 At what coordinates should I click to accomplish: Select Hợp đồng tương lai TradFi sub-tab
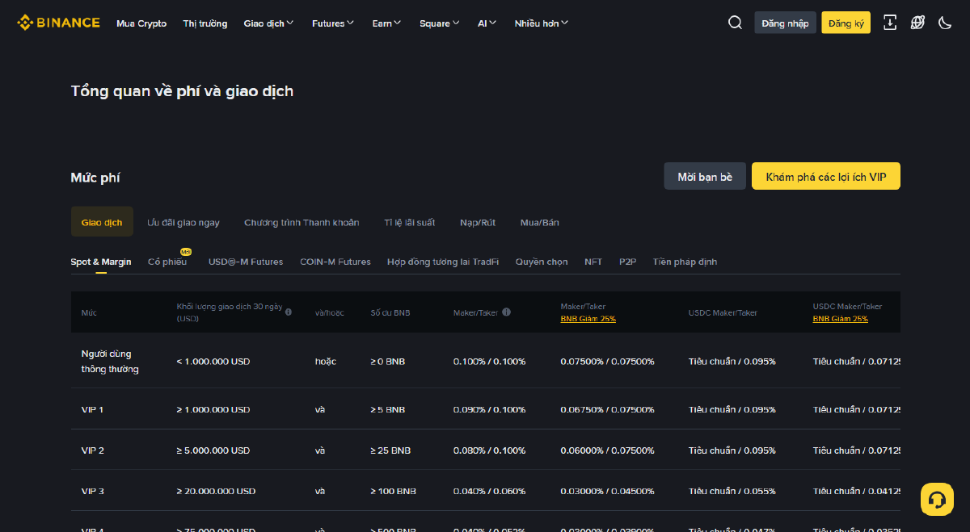tap(443, 262)
